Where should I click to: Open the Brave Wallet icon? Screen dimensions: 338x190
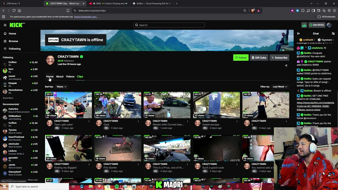coord(318,11)
